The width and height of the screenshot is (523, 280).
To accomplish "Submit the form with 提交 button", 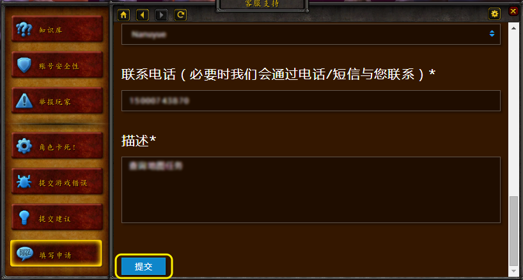I will point(143,267).
